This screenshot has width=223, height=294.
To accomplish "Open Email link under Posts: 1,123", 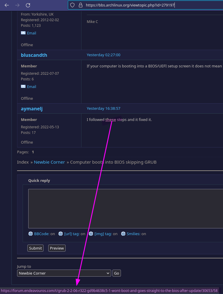I will 31,33.
